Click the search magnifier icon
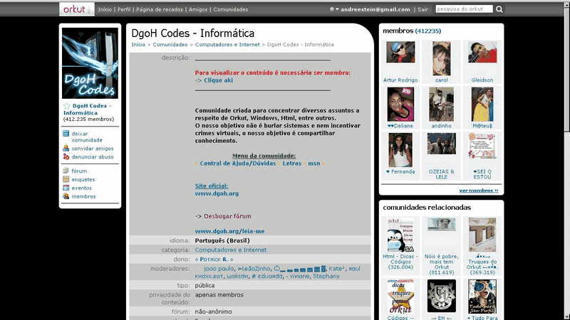Screen dimensions: 570x320 pos(499,9)
